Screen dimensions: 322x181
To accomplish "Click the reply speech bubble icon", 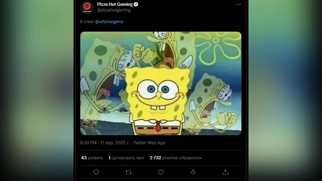I will coord(96,172).
